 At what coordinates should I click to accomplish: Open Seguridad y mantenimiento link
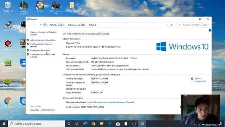pos(43,110)
